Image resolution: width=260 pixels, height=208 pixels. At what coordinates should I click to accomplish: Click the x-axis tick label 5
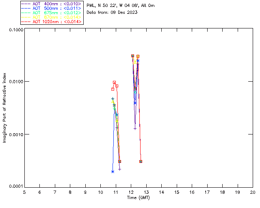pos(24,192)
